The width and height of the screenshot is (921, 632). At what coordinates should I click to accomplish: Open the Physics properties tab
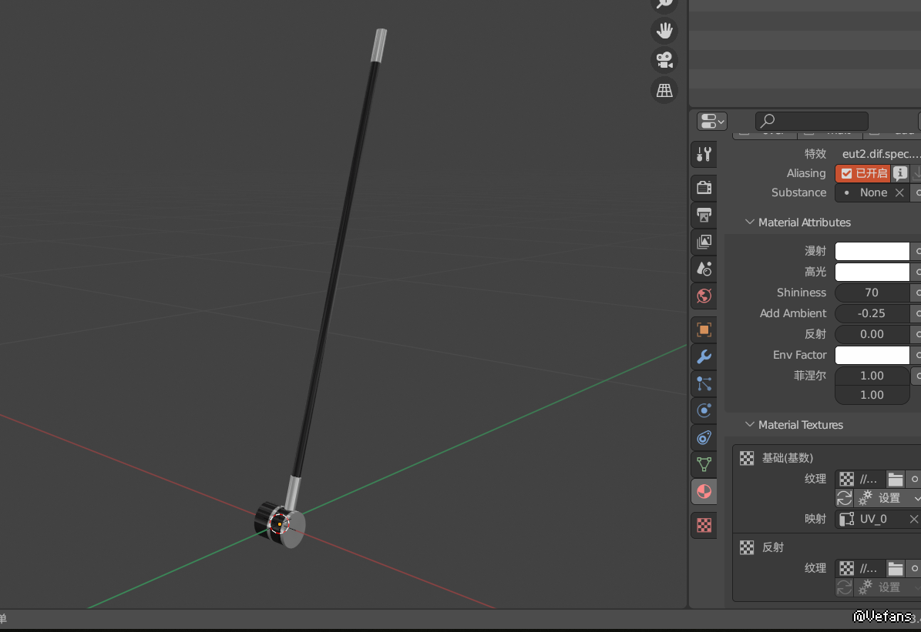704,410
